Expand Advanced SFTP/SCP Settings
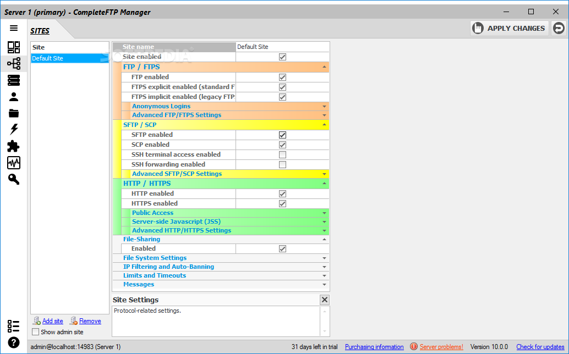 [x=324, y=174]
